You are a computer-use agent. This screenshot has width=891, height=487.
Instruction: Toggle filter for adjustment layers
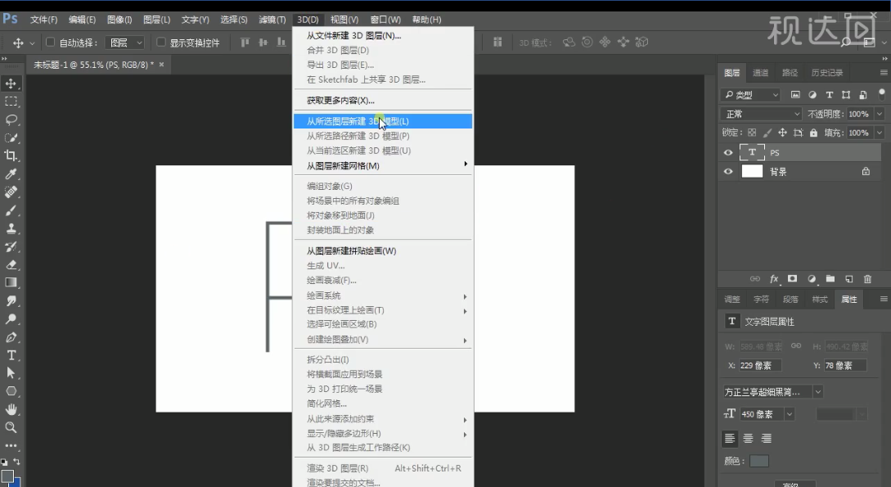812,95
